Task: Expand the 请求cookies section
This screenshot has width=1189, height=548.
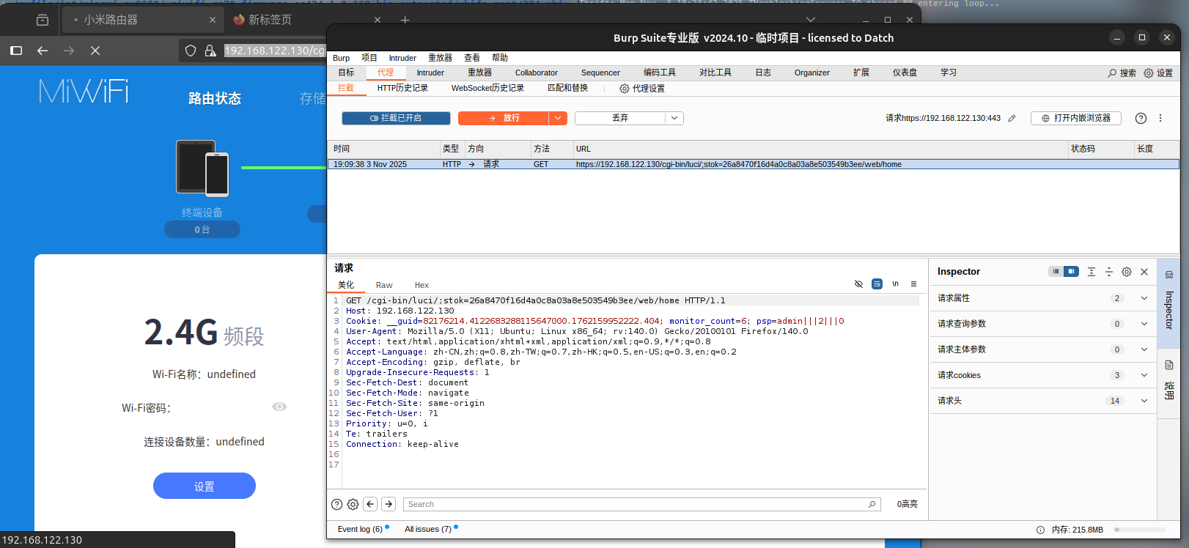Action: [x=1144, y=375]
